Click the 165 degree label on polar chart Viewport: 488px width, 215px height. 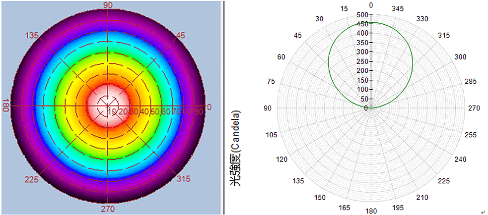[344, 207]
